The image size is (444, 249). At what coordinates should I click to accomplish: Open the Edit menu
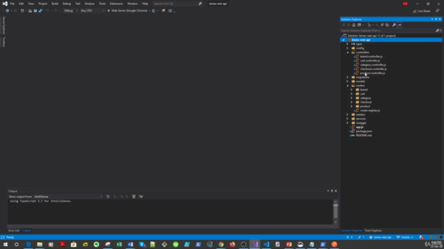click(22, 3)
